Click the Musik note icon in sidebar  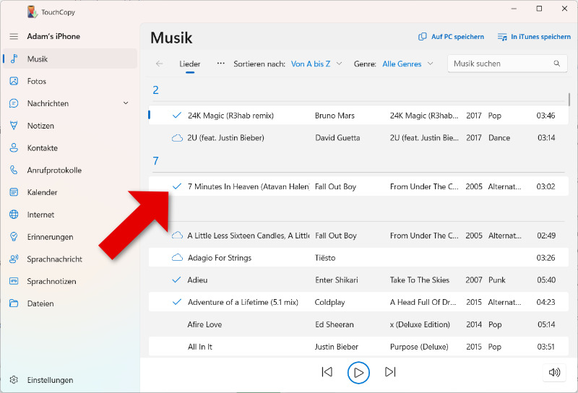click(x=14, y=59)
